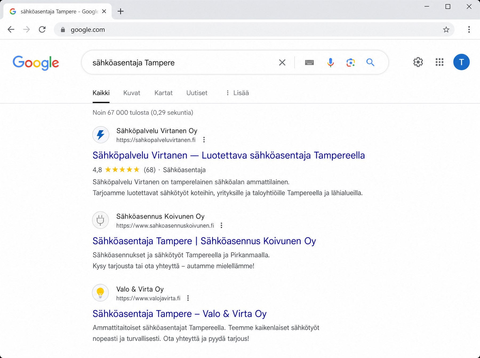Click Sähköasennus Koivunen plug favicon
The height and width of the screenshot is (358, 480).
101,220
